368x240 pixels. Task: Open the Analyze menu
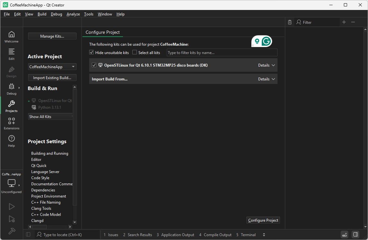(73, 14)
